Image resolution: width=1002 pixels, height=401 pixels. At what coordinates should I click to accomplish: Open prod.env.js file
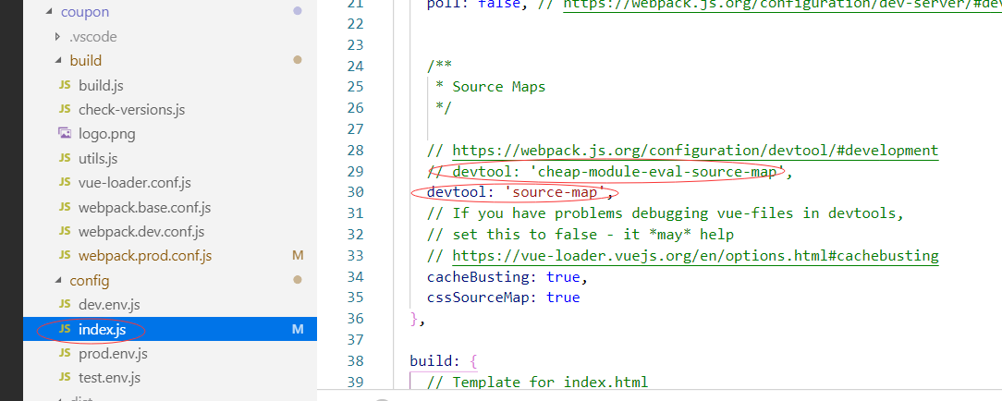pyautogui.click(x=113, y=354)
